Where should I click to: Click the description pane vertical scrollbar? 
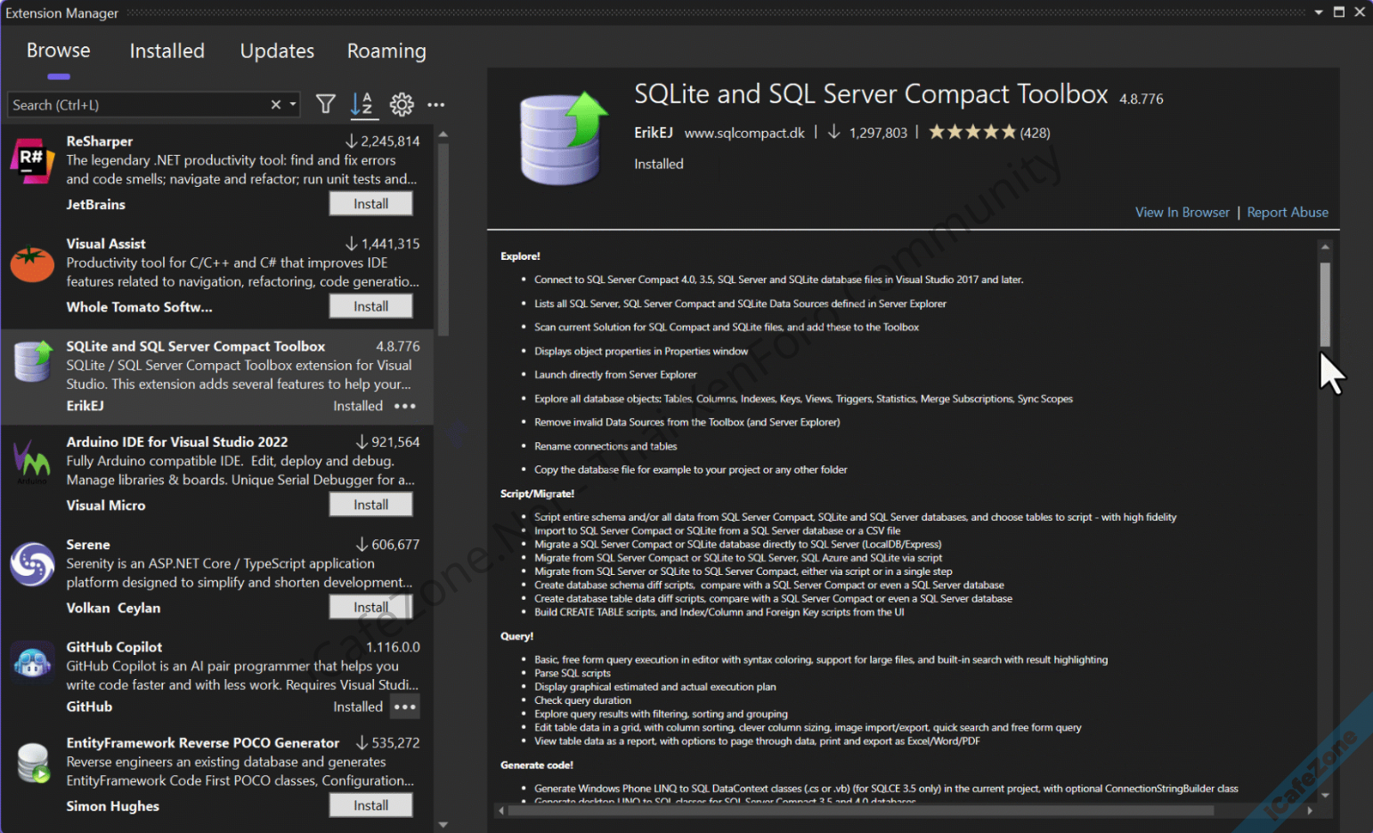[x=1325, y=304]
